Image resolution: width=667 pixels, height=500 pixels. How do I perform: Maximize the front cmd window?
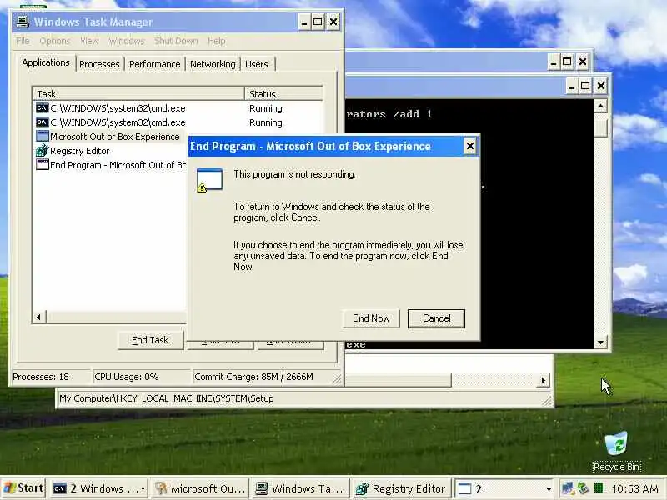tap(585, 87)
